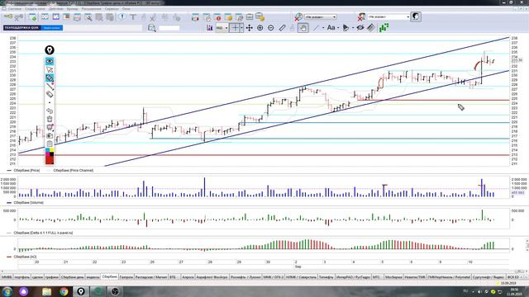
Task: Click the green bars indicator icon
Action: 384,28
